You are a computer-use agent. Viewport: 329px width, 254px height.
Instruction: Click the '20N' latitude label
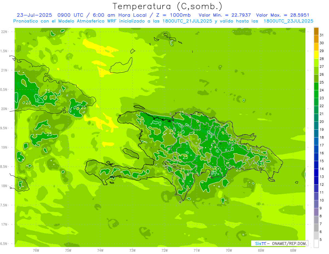[4, 109]
